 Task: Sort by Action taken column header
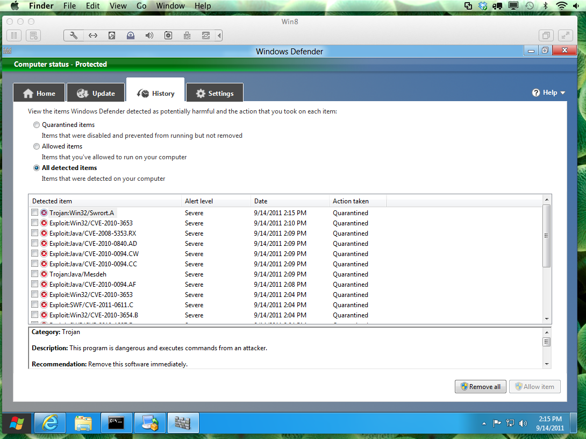point(358,201)
